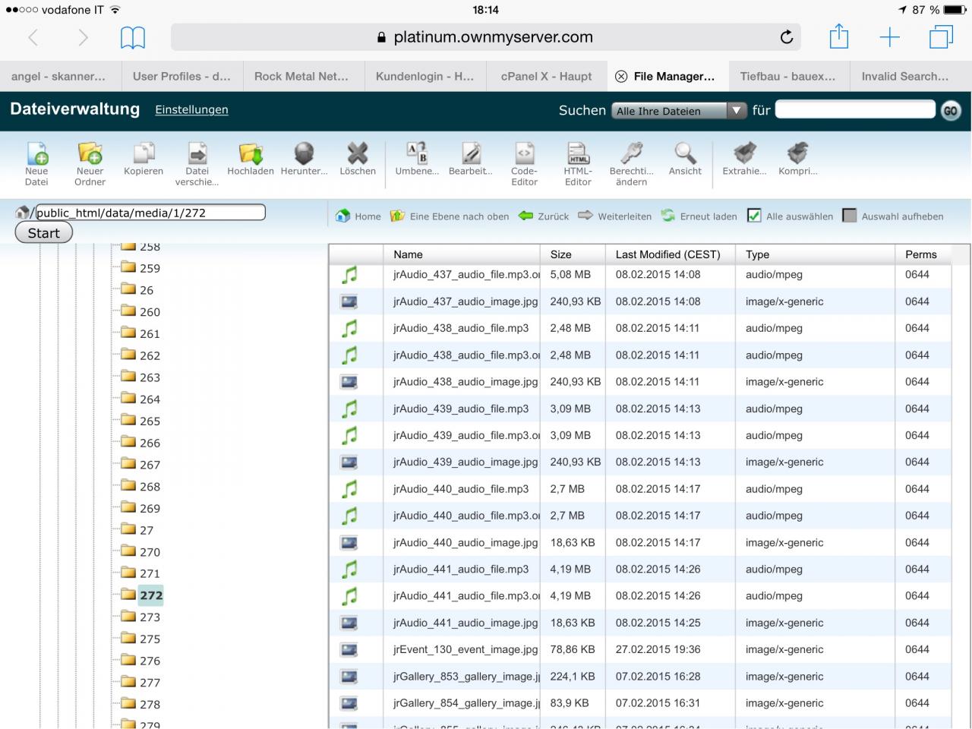Open folder 27 in the tree
The height and width of the screenshot is (729, 972).
point(137,530)
